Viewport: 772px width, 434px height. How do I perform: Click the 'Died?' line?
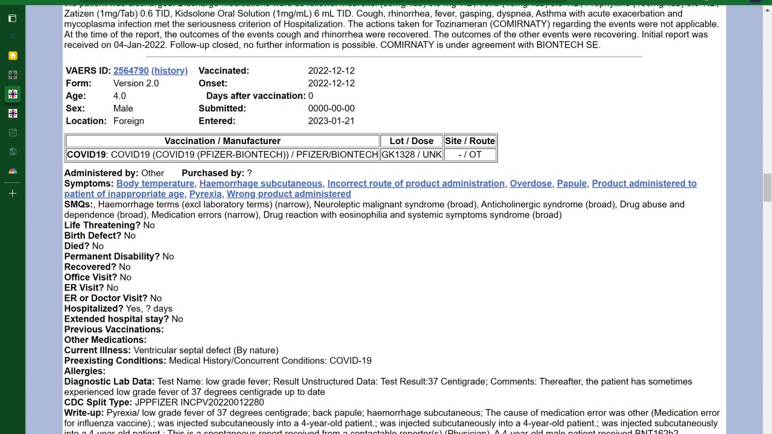coord(84,246)
